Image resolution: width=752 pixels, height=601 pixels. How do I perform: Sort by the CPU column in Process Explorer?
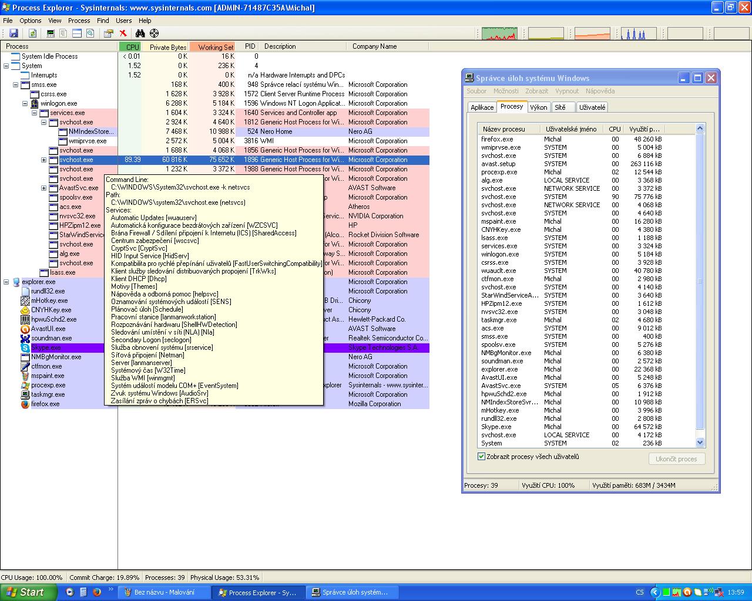pos(130,46)
